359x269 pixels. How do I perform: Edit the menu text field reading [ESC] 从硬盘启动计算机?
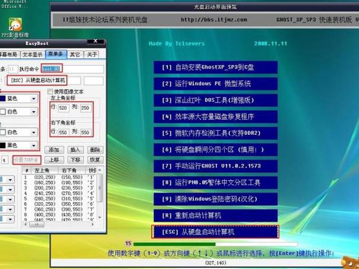click(44, 81)
